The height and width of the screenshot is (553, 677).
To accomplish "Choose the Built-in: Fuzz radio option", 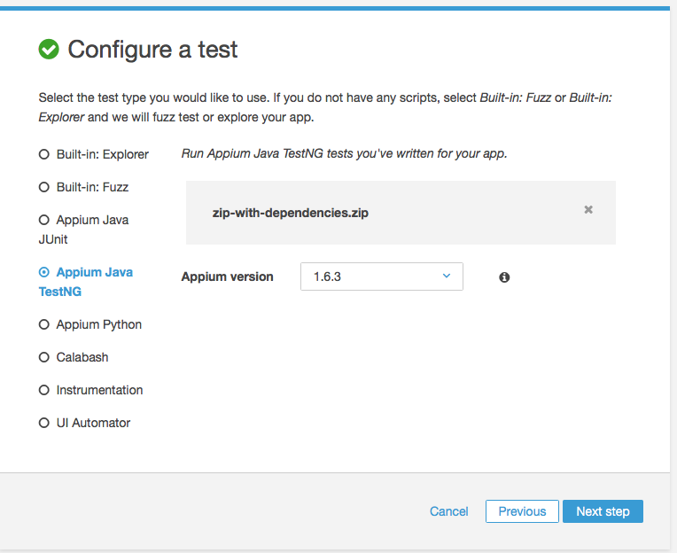I will pos(44,187).
